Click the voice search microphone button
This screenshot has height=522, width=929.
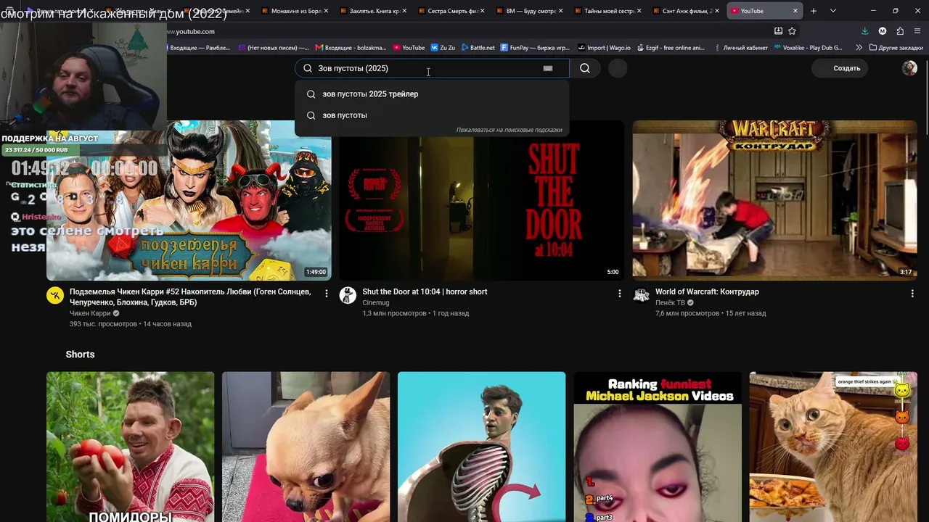618,68
